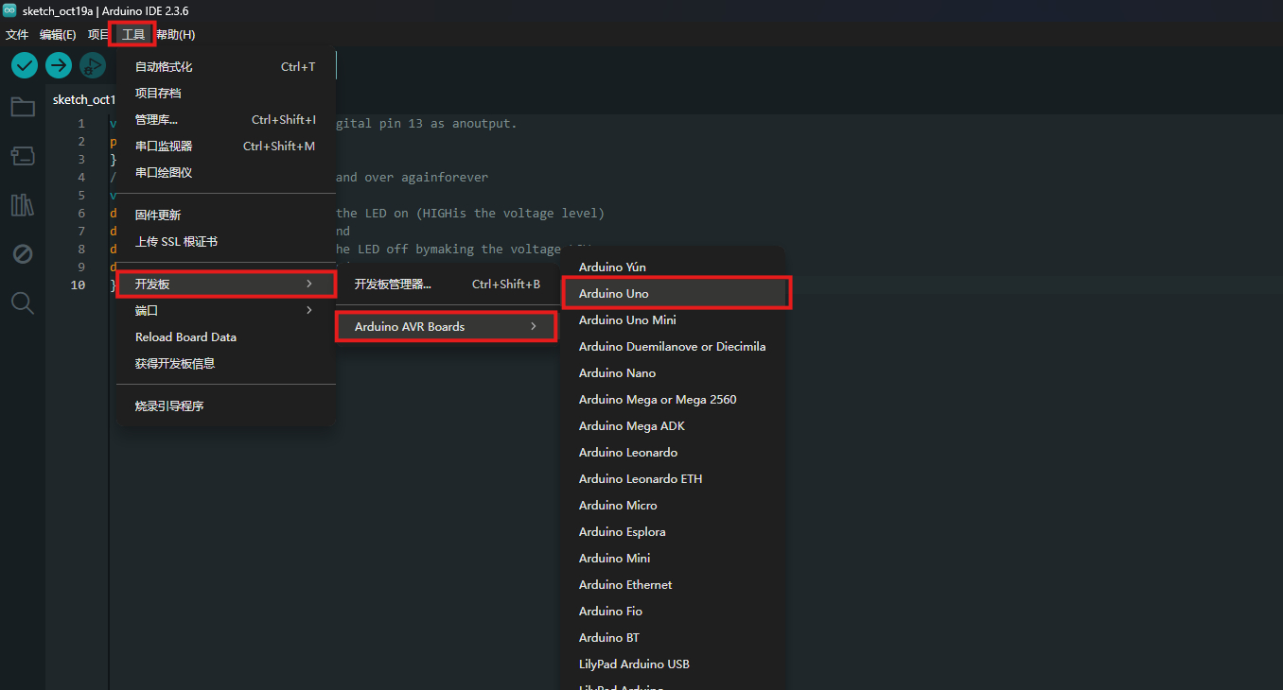Click the Upload arrow button

(x=59, y=65)
